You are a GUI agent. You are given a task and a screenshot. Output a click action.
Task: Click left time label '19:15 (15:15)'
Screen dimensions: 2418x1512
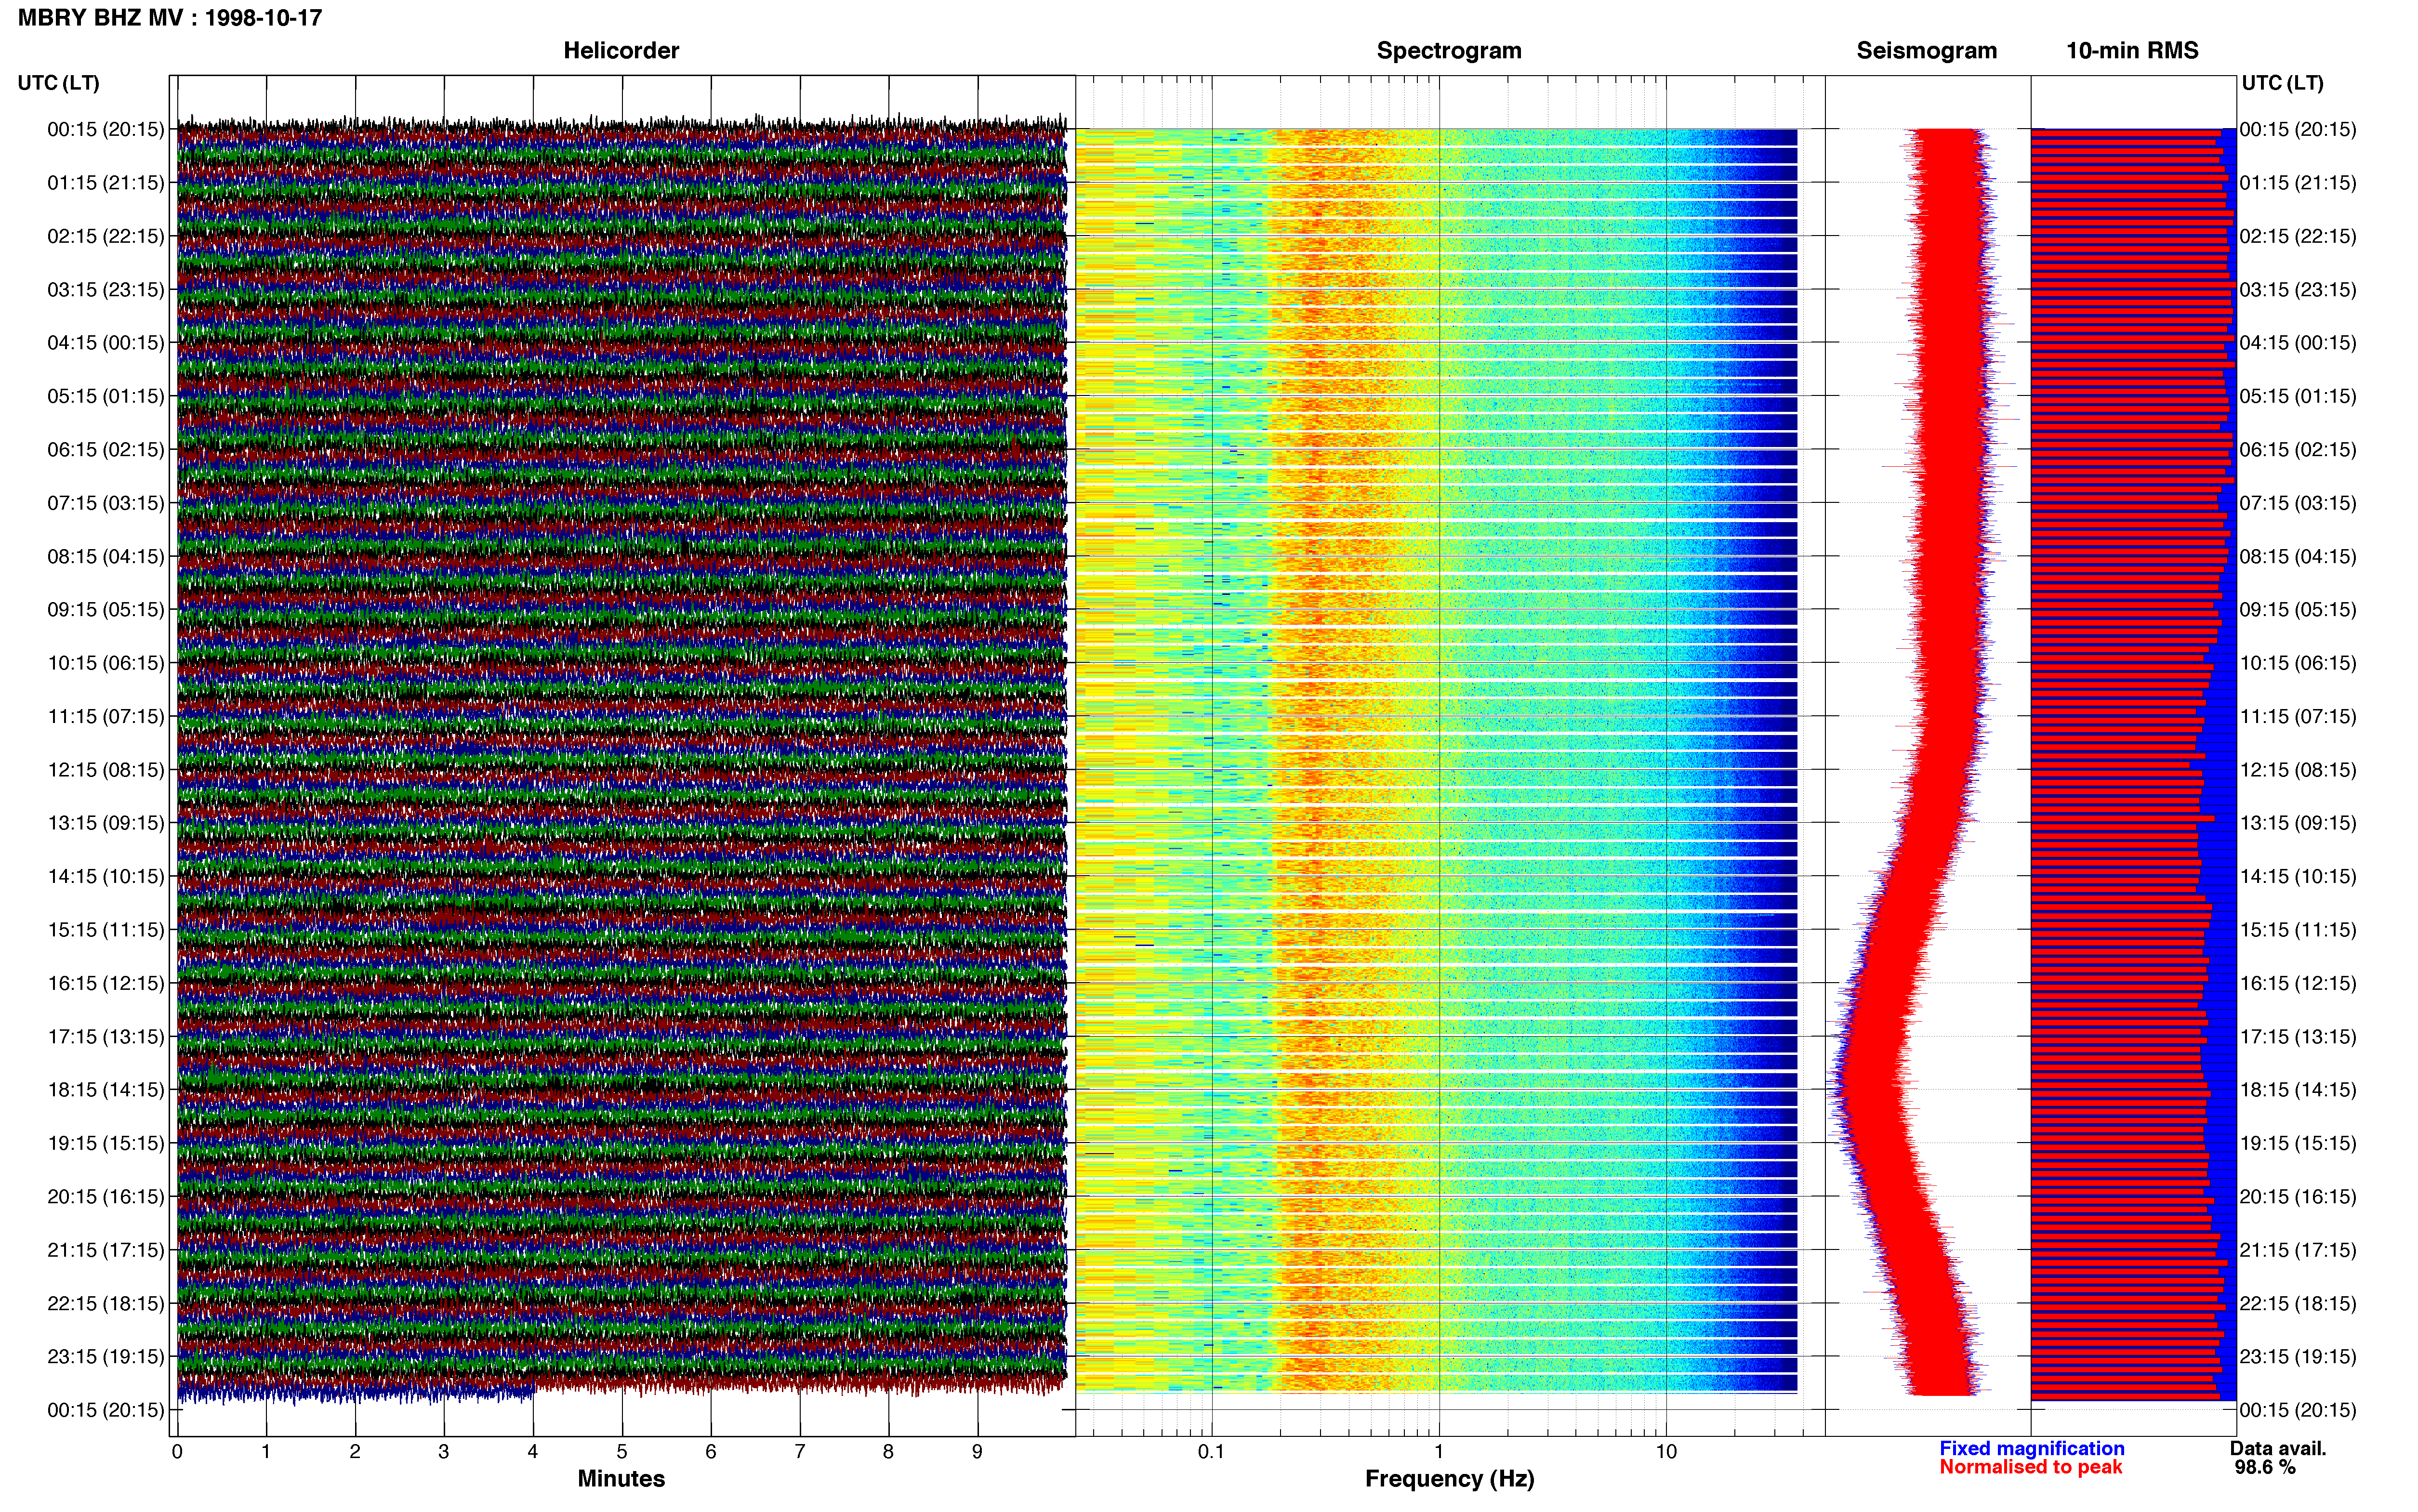[106, 1143]
